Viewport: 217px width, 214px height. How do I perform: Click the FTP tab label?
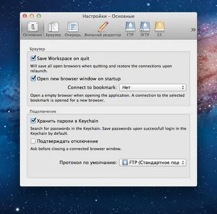point(130,35)
